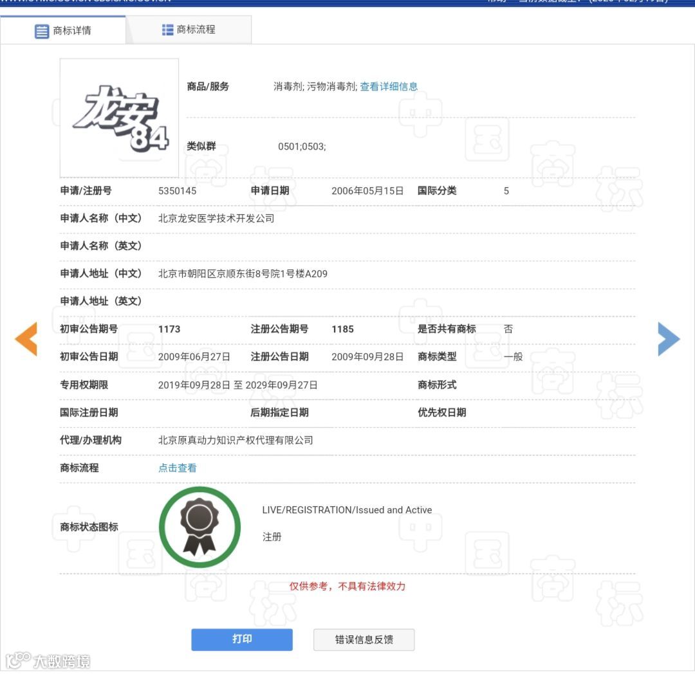Click the green registered status badge icon
Screen dimensions: 695x674
200,527
